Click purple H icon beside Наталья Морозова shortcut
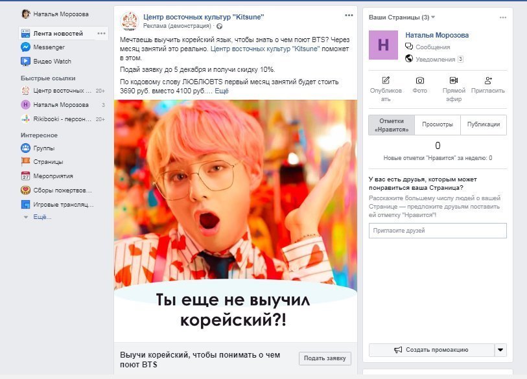The height and width of the screenshot is (379, 527). (25, 105)
